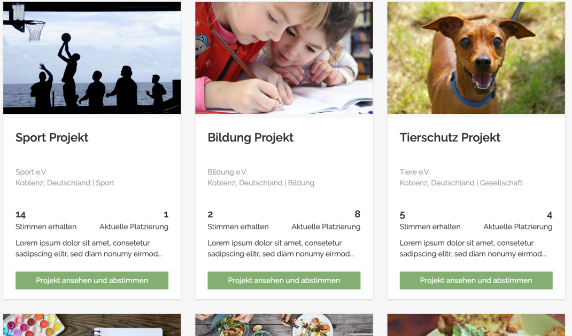This screenshot has width=572, height=336.
Task: Open the 'Bildung Projekt' title
Action: coord(250,138)
